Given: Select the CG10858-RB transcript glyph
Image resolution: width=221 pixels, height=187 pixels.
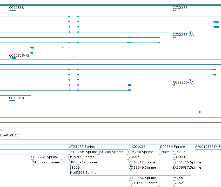Looking at the screenshot, I should pyautogui.click(x=12, y=58).
